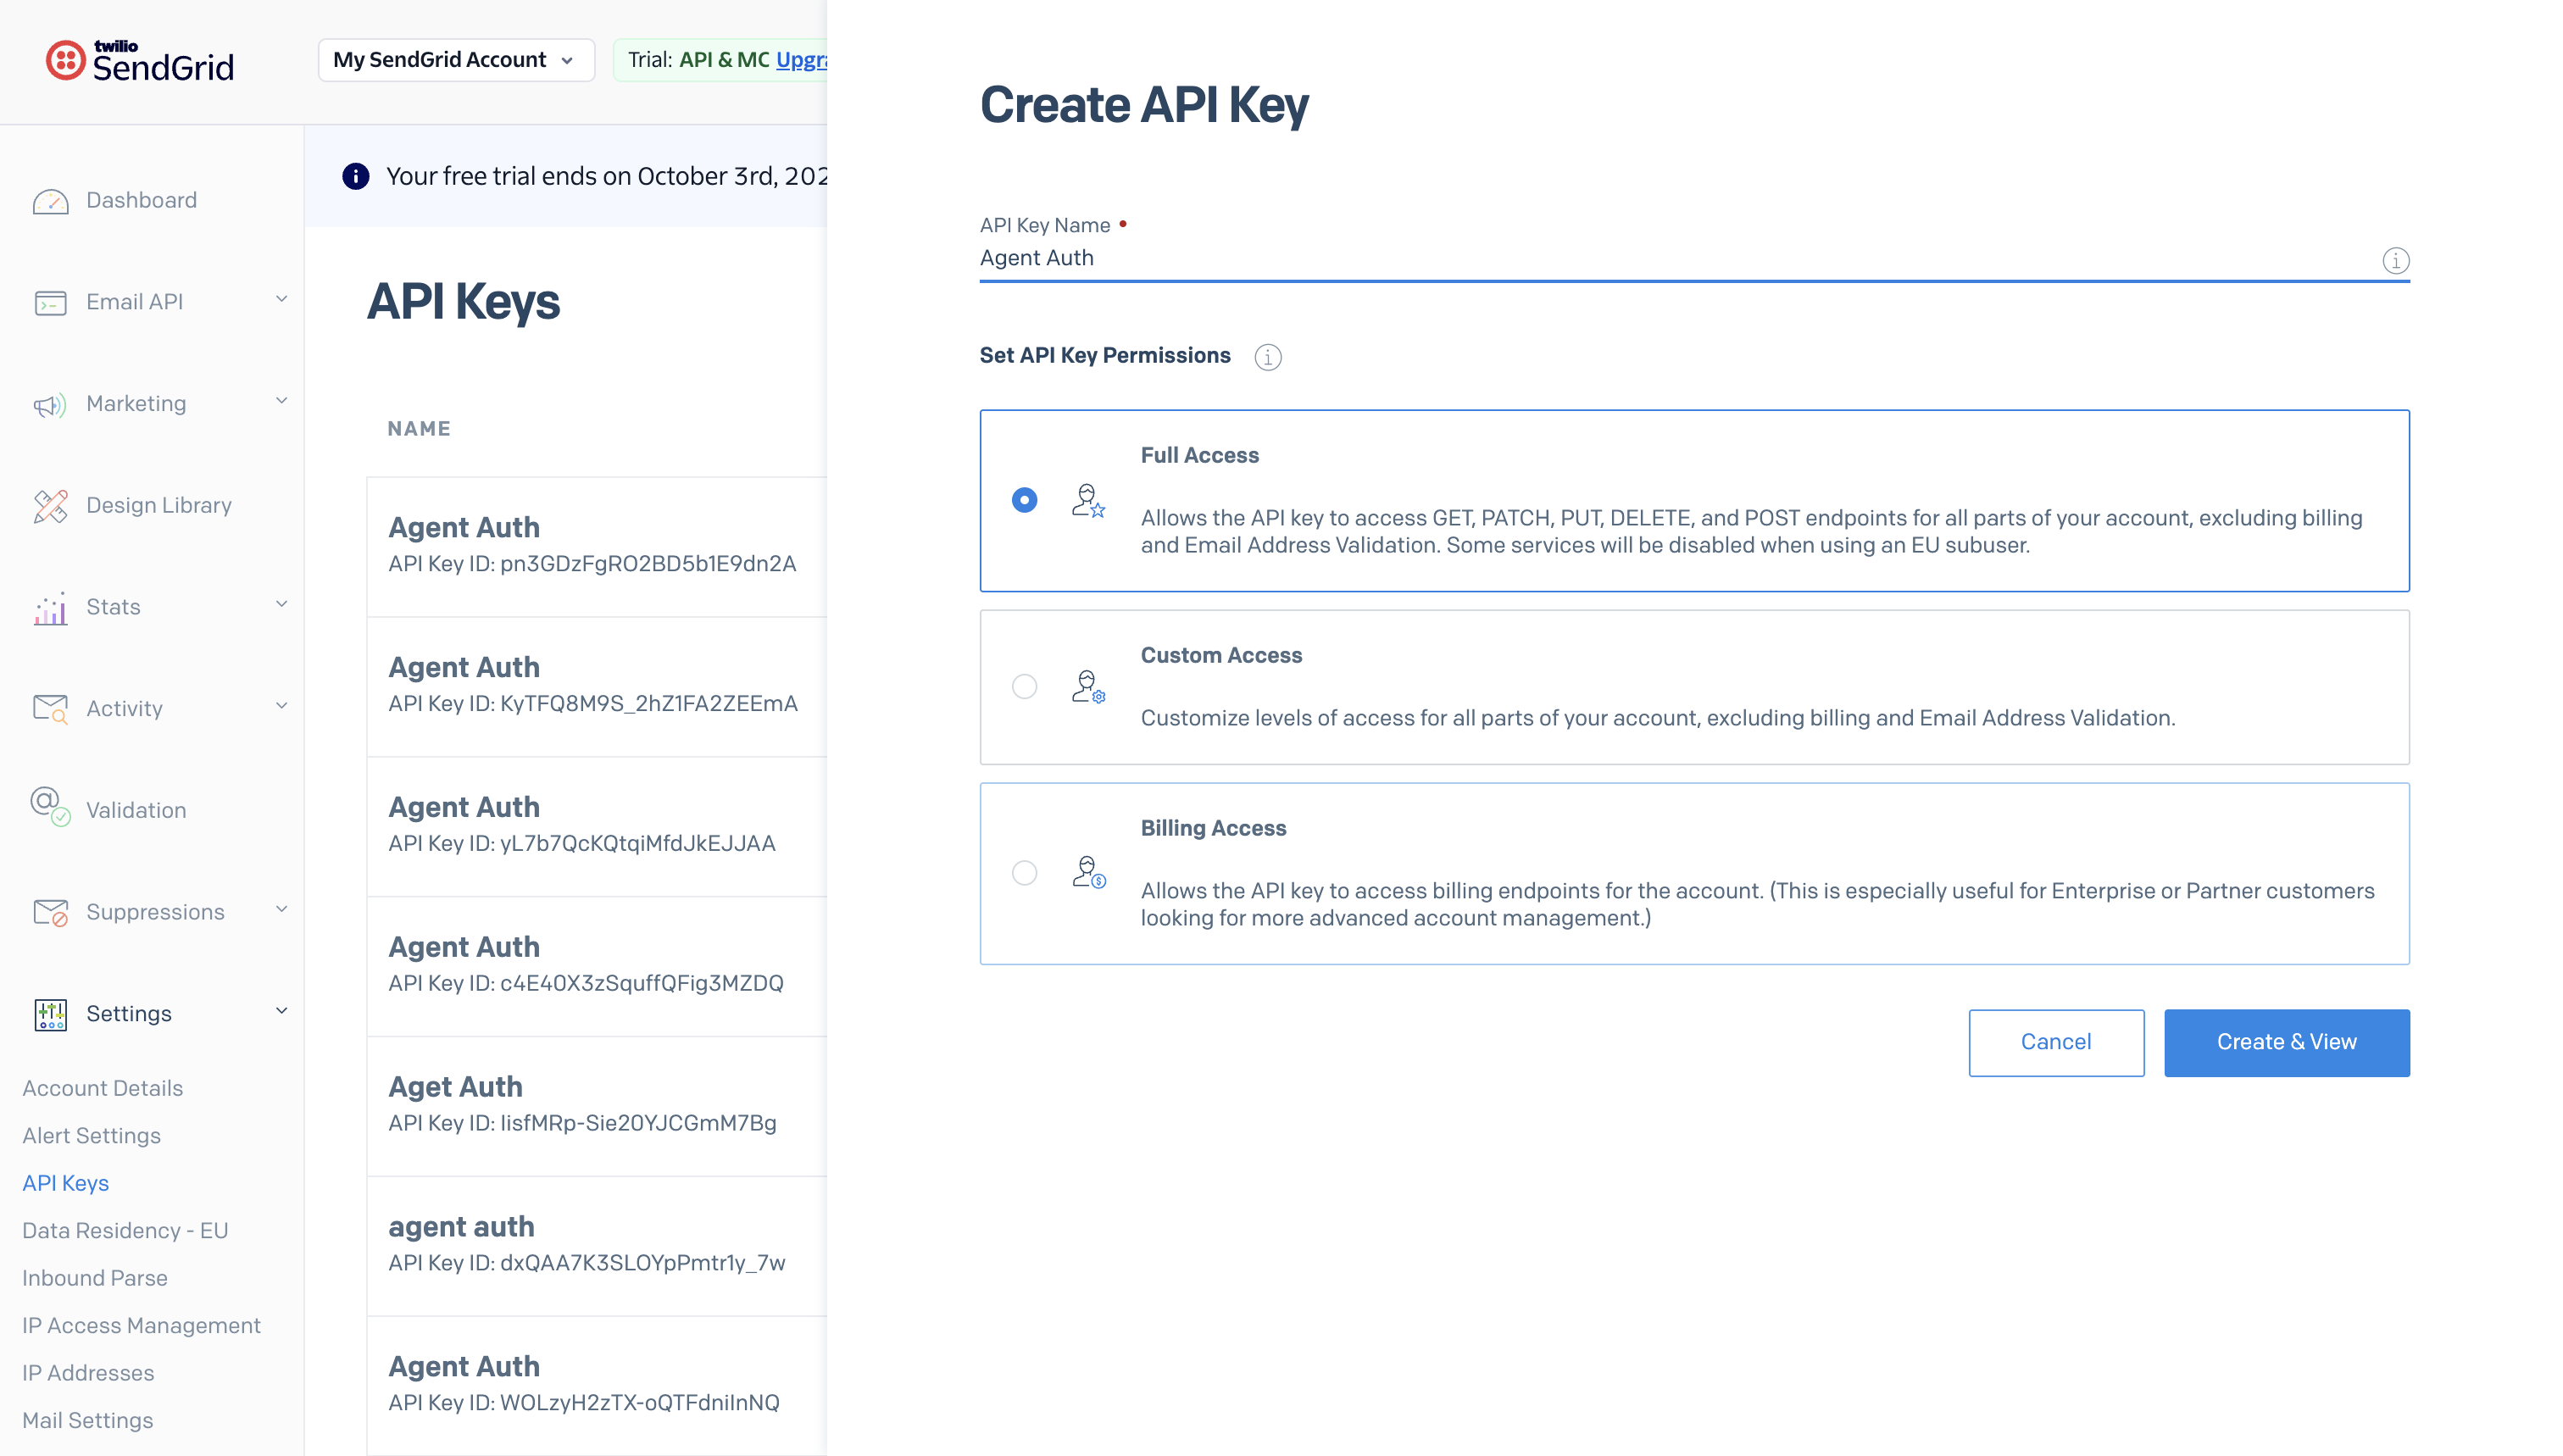The height and width of the screenshot is (1456, 2563).
Task: Click the Agent Auth key with ID WOLzyH2zTX-oQTFdniInNQ
Action: tap(597, 1386)
